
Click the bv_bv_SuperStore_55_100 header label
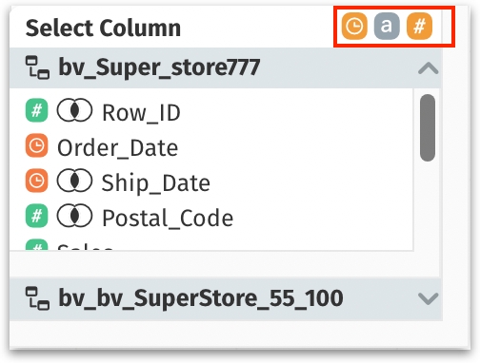click(x=201, y=298)
